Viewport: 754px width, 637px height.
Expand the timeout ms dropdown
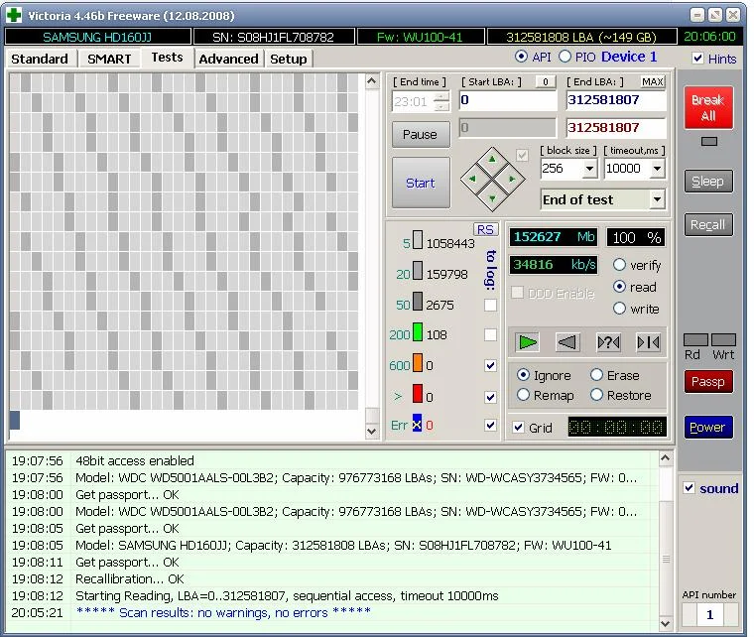[656, 170]
